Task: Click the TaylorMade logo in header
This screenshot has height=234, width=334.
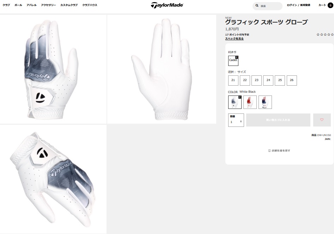Action: coord(167,5)
